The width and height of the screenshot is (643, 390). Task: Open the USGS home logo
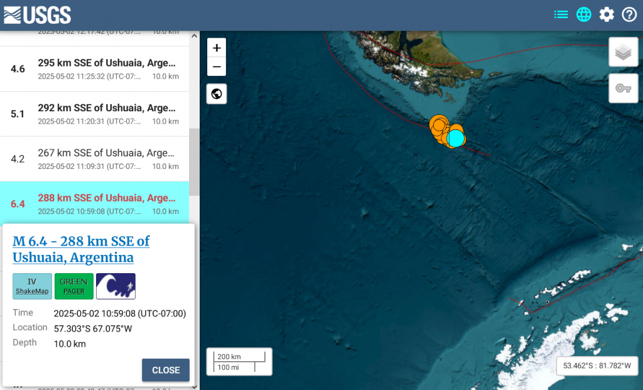coord(37,15)
